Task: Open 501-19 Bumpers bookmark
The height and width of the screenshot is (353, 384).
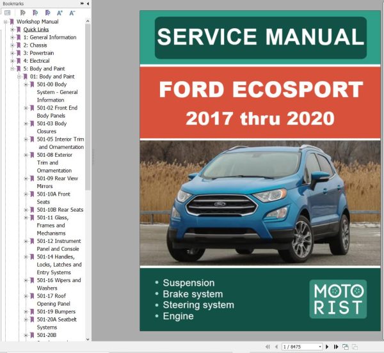Action: point(56,311)
